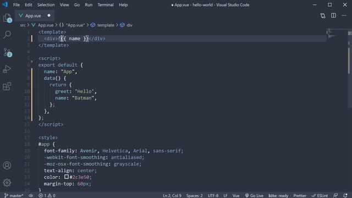Change language mode Vue
352x198 pixels.
coord(236,196)
